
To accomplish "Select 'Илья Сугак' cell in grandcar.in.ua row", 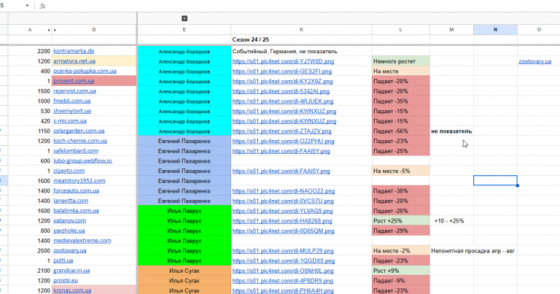I will coord(184,271).
